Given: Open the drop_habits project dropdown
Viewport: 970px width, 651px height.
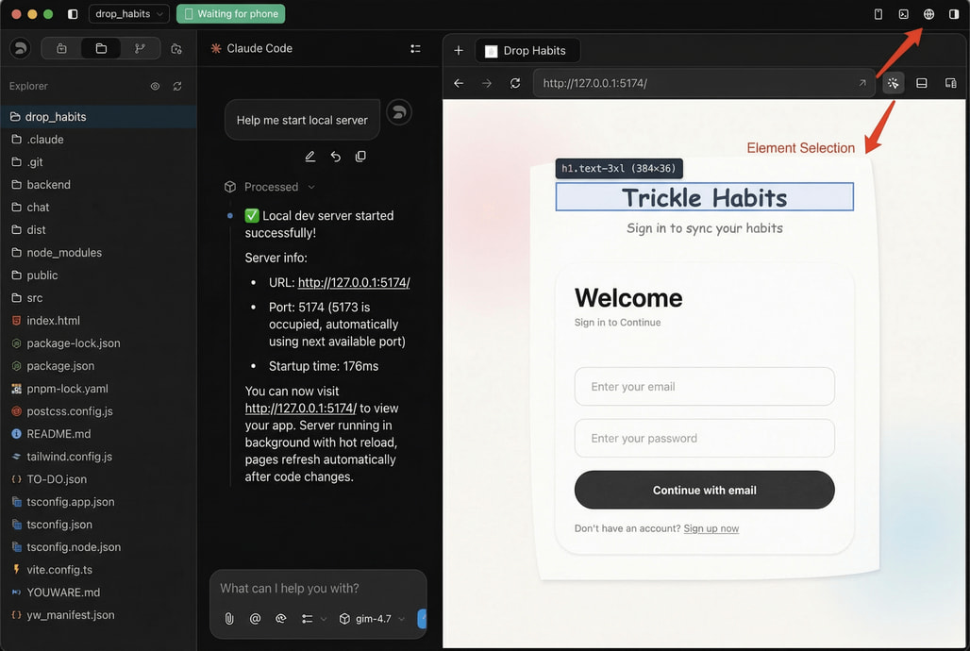Looking at the screenshot, I should [129, 14].
